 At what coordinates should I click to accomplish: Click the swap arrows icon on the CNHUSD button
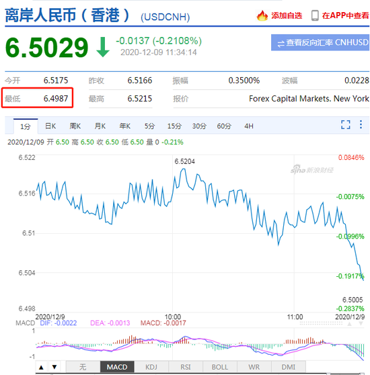tap(281, 43)
